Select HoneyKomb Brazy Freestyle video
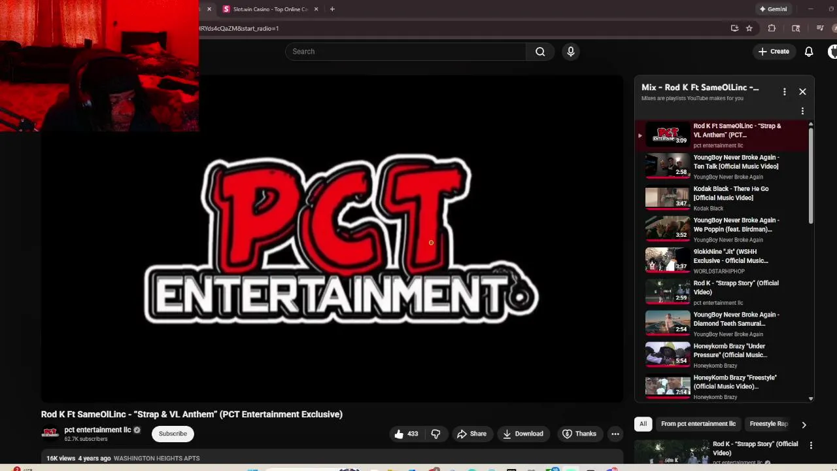 [x=722, y=387]
